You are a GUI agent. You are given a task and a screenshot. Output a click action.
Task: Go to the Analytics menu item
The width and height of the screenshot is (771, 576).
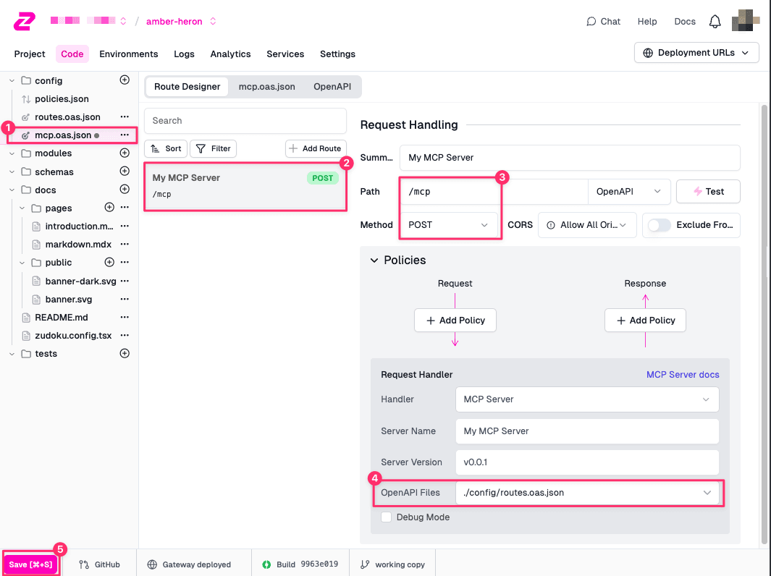230,54
